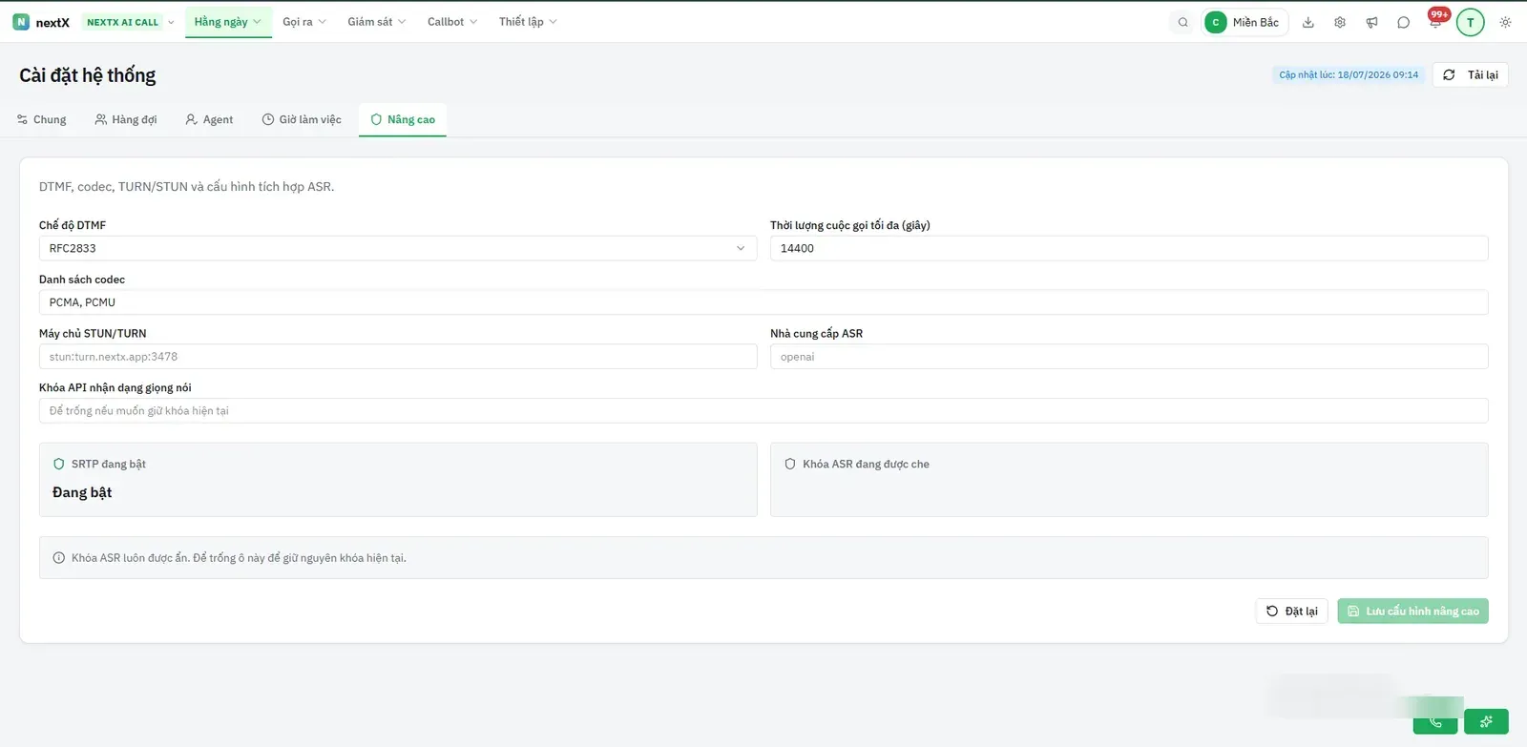The width and height of the screenshot is (1527, 747).
Task: Select the Nâng cao tab
Action: pos(403,119)
